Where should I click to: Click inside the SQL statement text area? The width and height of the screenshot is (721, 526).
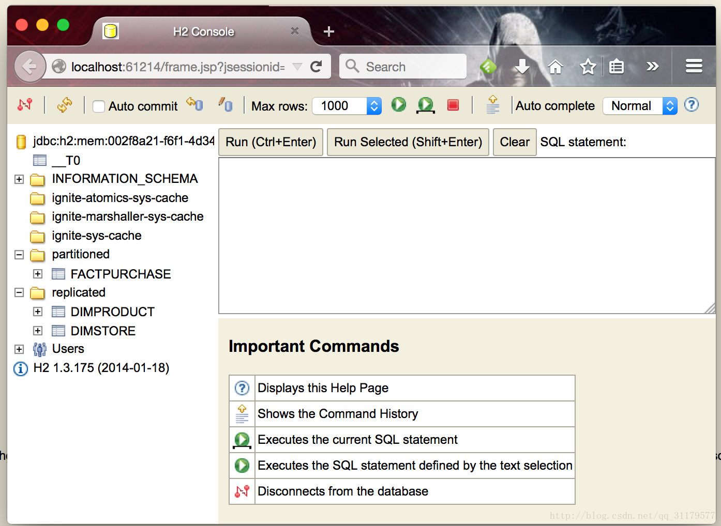(465, 235)
